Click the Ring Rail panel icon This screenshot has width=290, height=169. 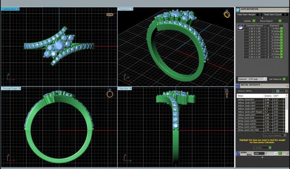pyautogui.click(x=238, y=153)
